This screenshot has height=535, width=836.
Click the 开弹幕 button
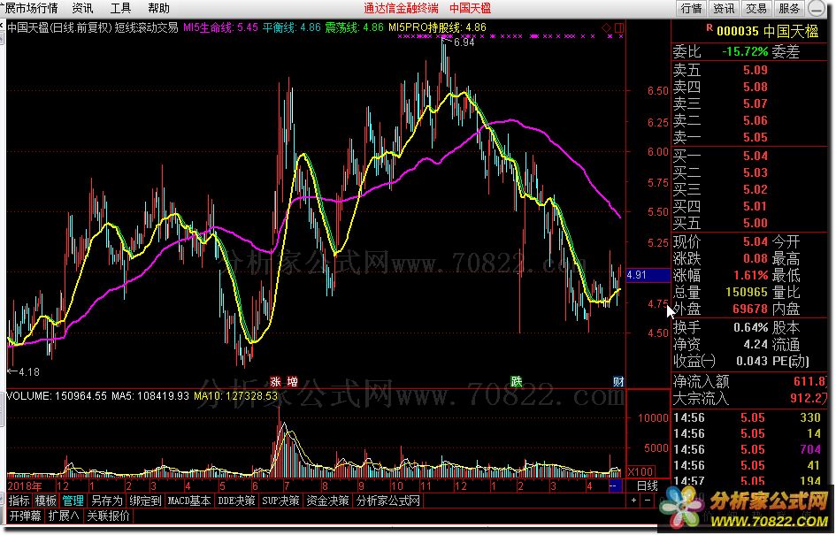click(x=25, y=516)
